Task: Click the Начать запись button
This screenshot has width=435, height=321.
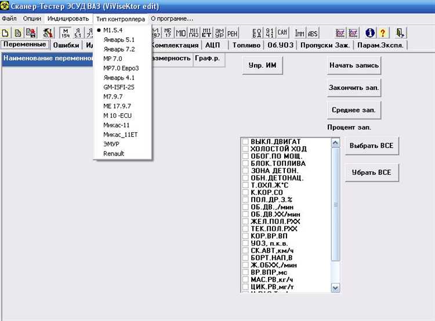Action: (x=354, y=65)
